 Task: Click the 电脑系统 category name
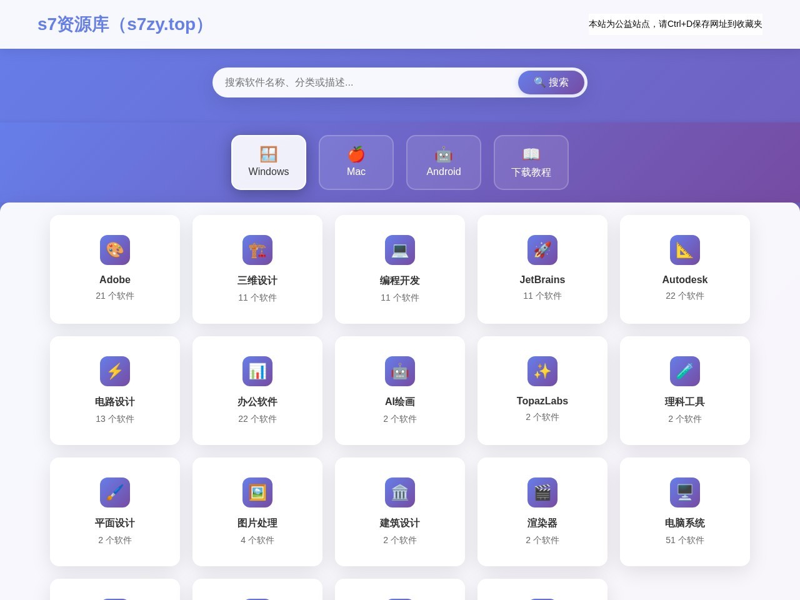tap(685, 523)
